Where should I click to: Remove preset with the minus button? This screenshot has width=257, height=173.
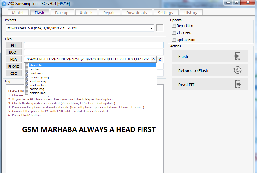160,28
